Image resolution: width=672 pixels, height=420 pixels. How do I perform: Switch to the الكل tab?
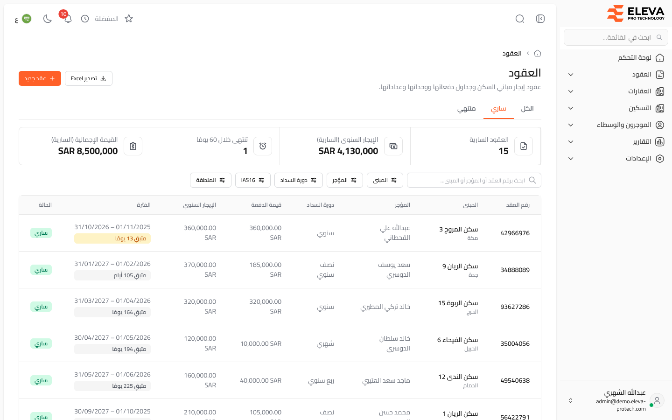[x=527, y=109]
